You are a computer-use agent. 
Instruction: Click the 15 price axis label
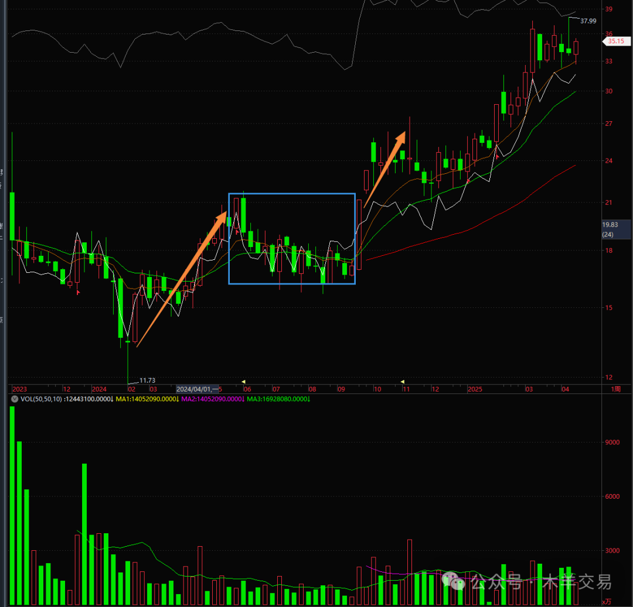(x=609, y=308)
